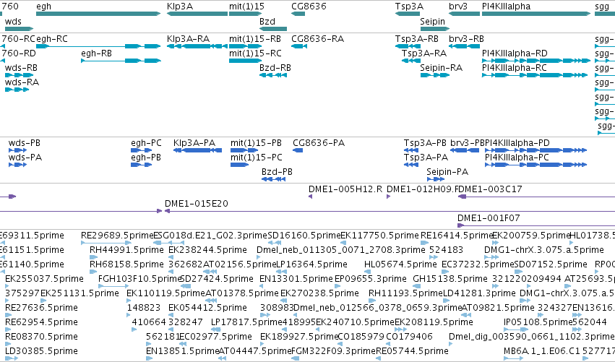Click the egh gene bar
Image resolution: width=615 pixels, height=362 pixels.
(98, 14)
